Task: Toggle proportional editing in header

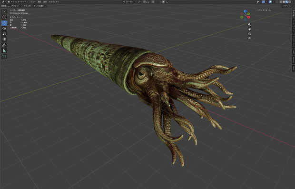Action: pos(153,2)
